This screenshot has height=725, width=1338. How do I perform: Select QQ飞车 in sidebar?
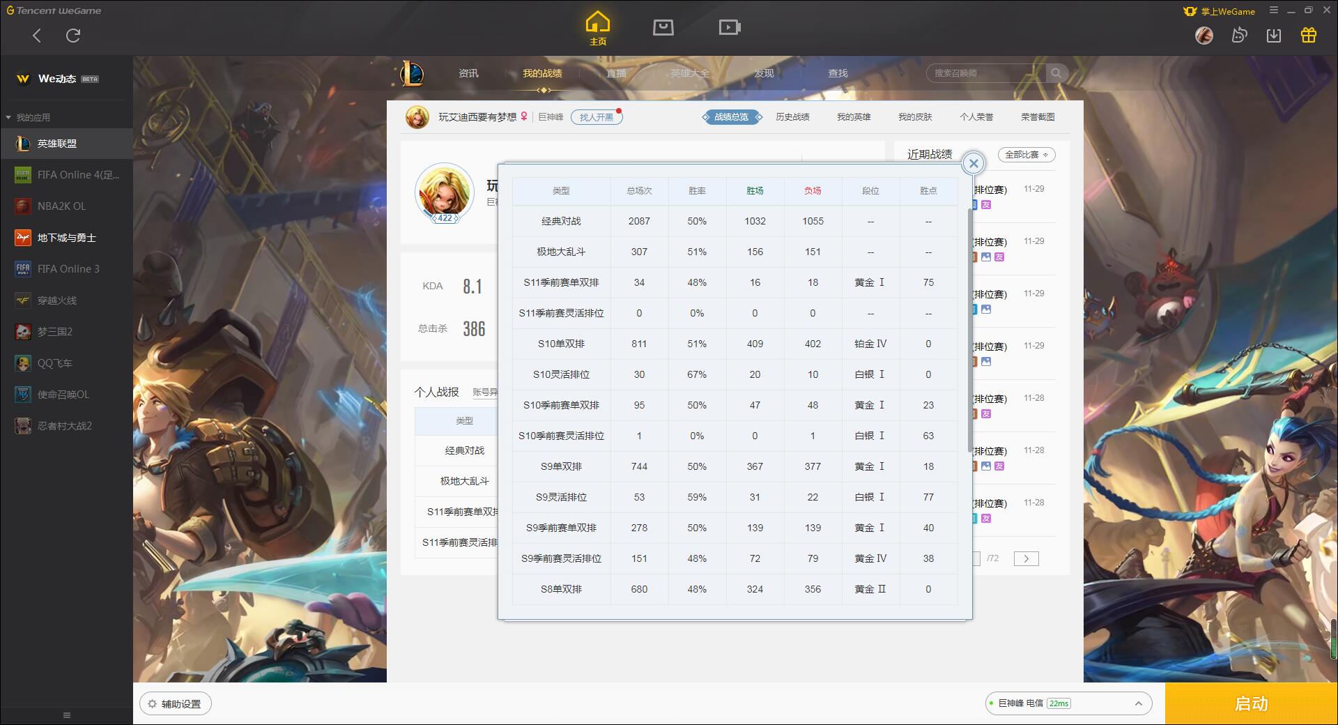pos(66,363)
